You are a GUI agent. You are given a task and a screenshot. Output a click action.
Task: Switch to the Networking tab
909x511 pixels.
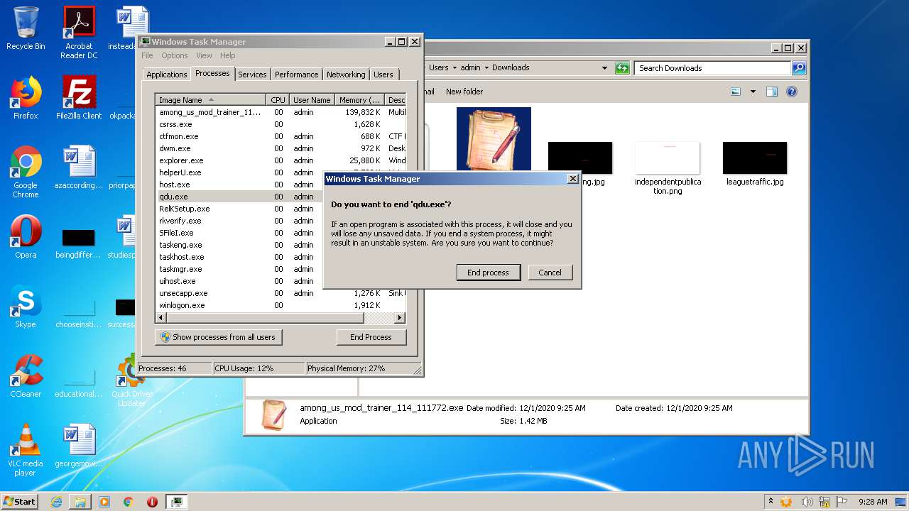tap(346, 75)
